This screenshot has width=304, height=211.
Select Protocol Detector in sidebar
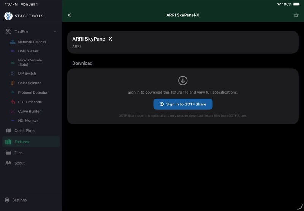(x=33, y=93)
